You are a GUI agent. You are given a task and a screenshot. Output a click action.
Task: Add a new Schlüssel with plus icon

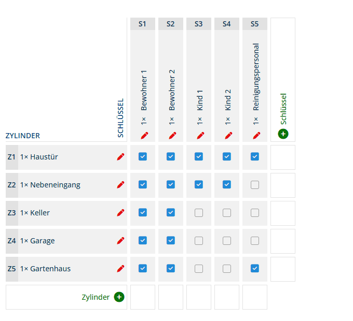[x=283, y=134]
